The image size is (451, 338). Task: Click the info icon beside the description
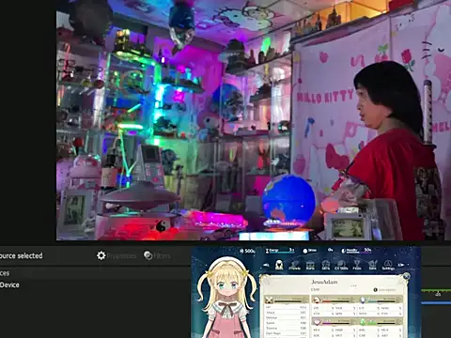tap(375, 290)
